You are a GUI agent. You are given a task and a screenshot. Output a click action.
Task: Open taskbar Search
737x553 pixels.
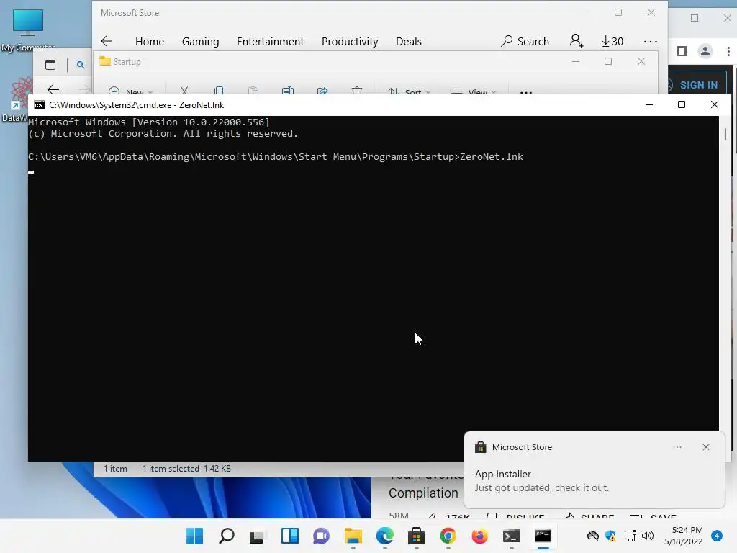pyautogui.click(x=227, y=536)
